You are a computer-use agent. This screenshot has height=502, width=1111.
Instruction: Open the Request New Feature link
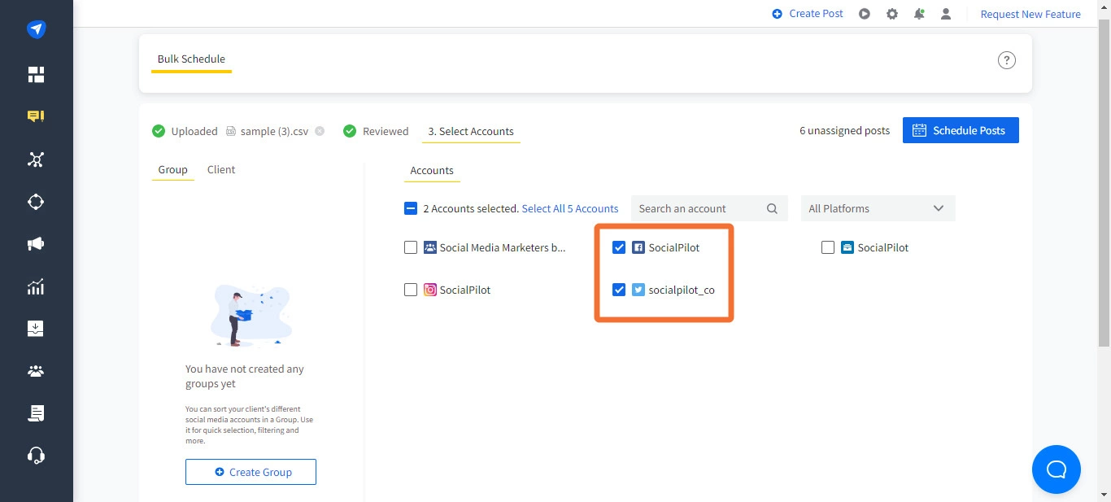tap(1030, 14)
